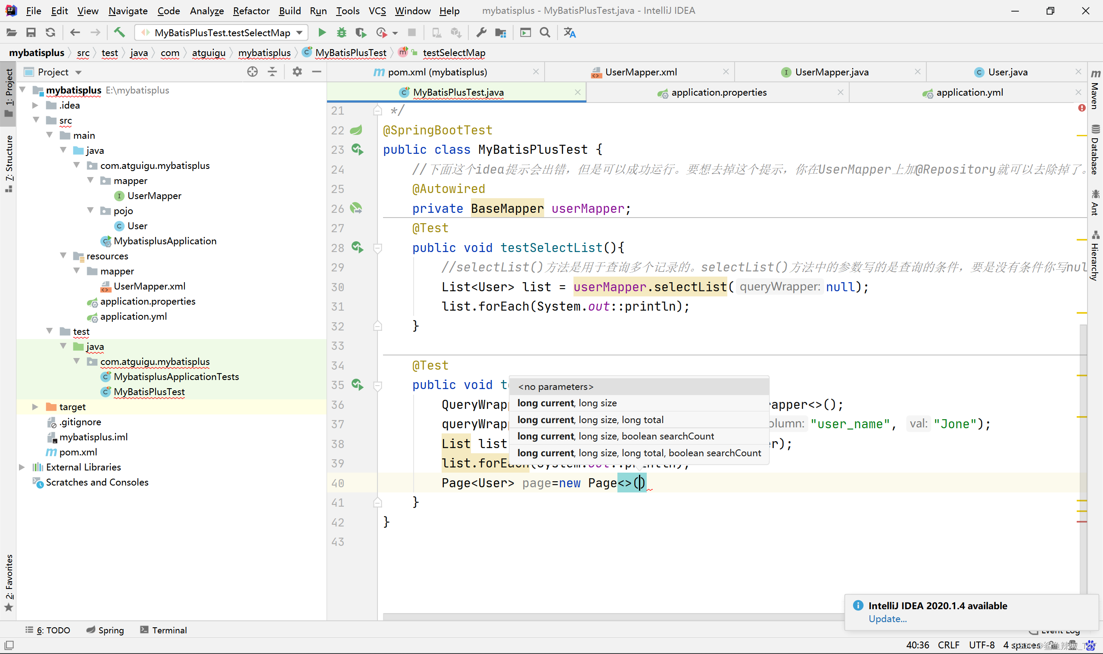Screen dimensions: 1103x654
Task: Collapse the resources folder
Action: coord(63,256)
